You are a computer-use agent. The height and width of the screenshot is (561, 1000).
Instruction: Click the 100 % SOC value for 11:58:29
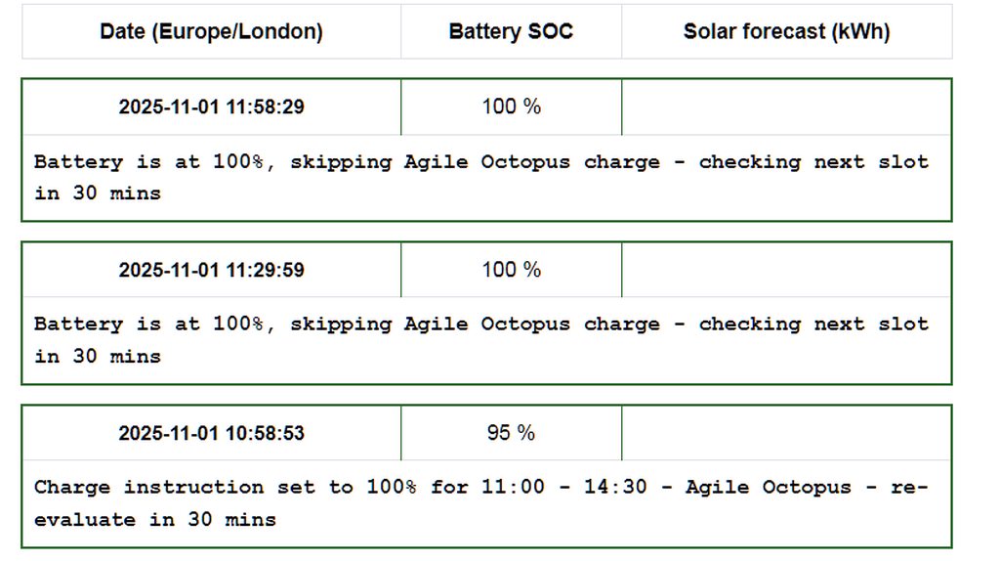click(x=511, y=107)
